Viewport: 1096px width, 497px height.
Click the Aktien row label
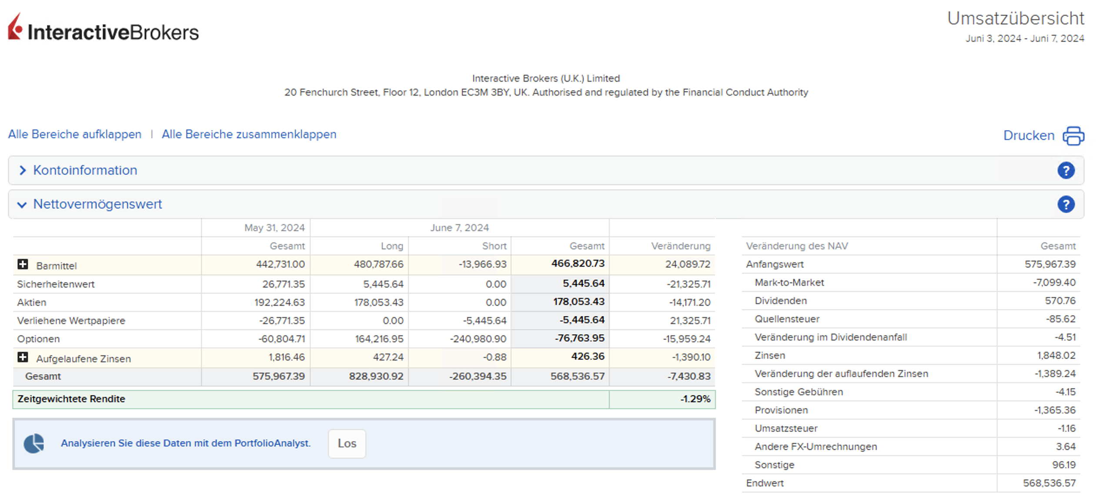[x=31, y=302]
